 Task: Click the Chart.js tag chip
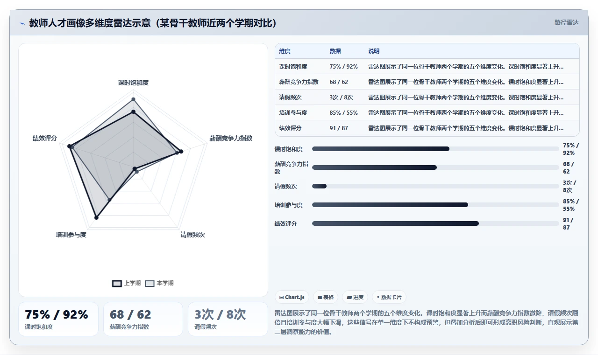click(292, 297)
